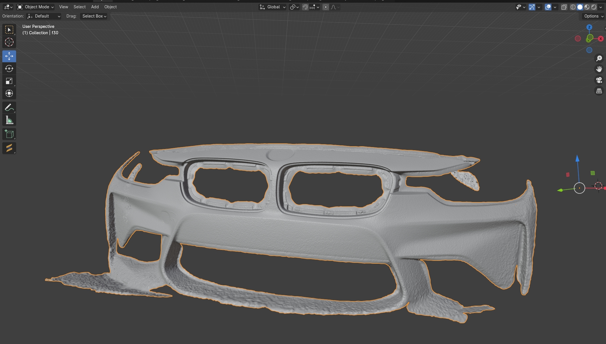Open the pivot point dropdown
606x344 pixels.
pos(294,7)
